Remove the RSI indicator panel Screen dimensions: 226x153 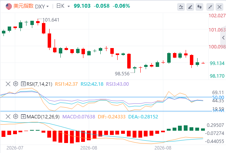tap(8, 84)
